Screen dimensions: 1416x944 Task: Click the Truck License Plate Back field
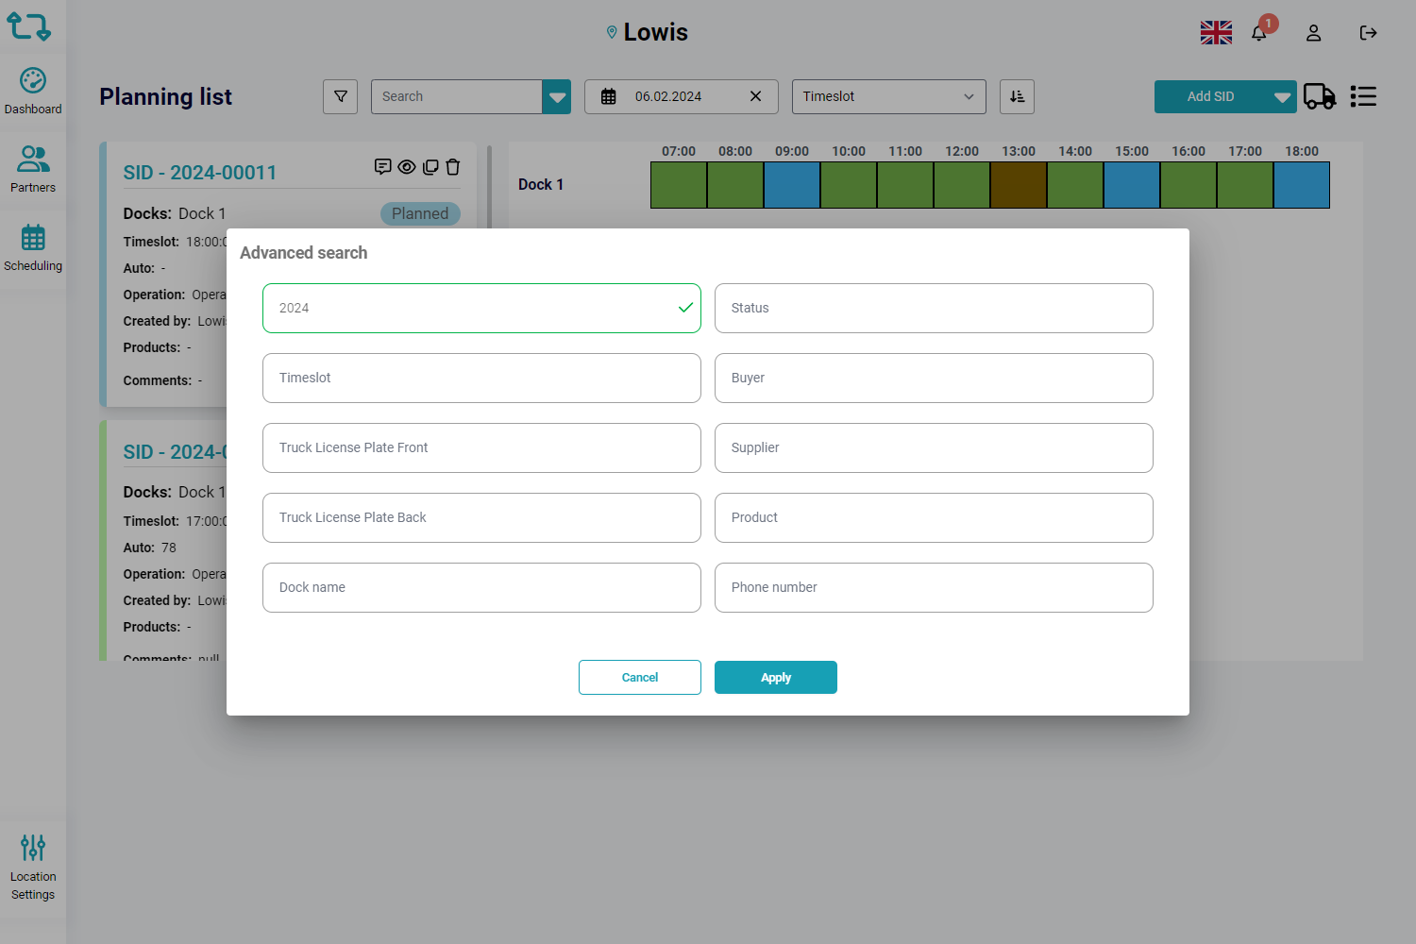point(481,517)
